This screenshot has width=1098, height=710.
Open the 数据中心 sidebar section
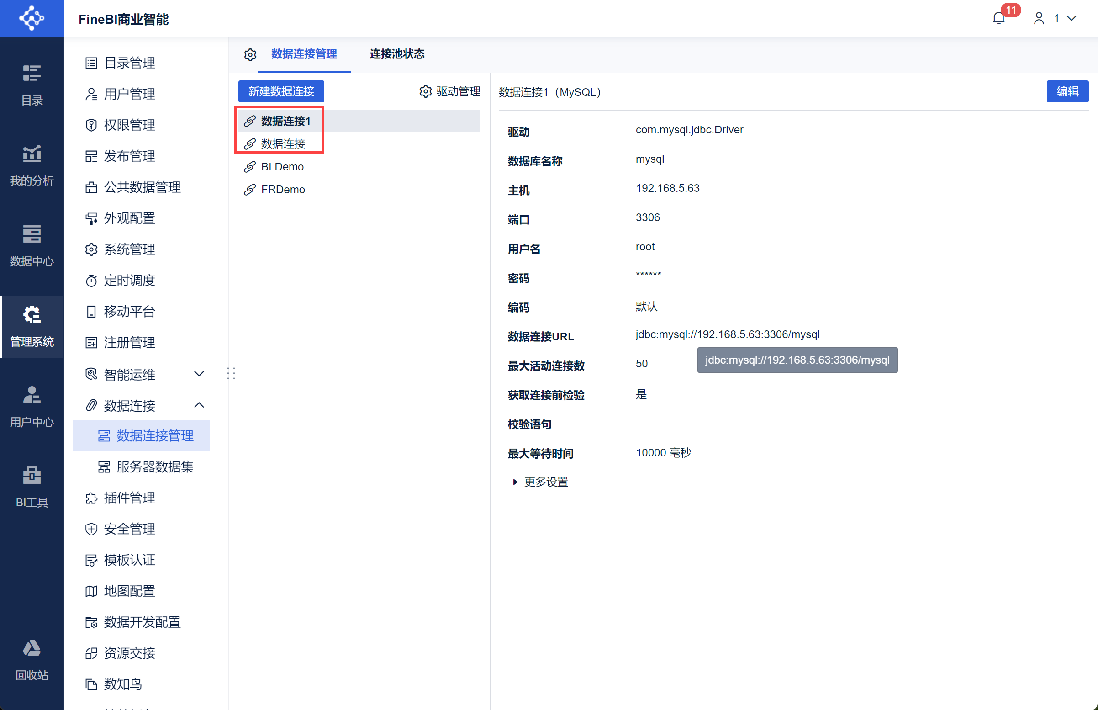click(32, 245)
